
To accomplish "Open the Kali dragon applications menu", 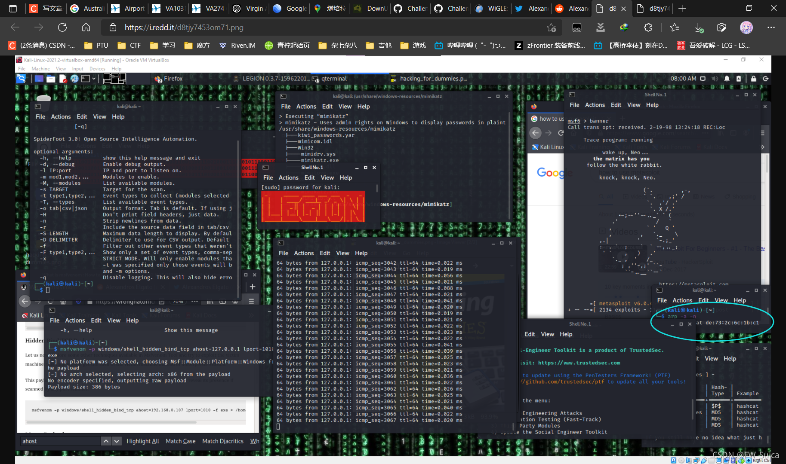I will click(x=21, y=79).
